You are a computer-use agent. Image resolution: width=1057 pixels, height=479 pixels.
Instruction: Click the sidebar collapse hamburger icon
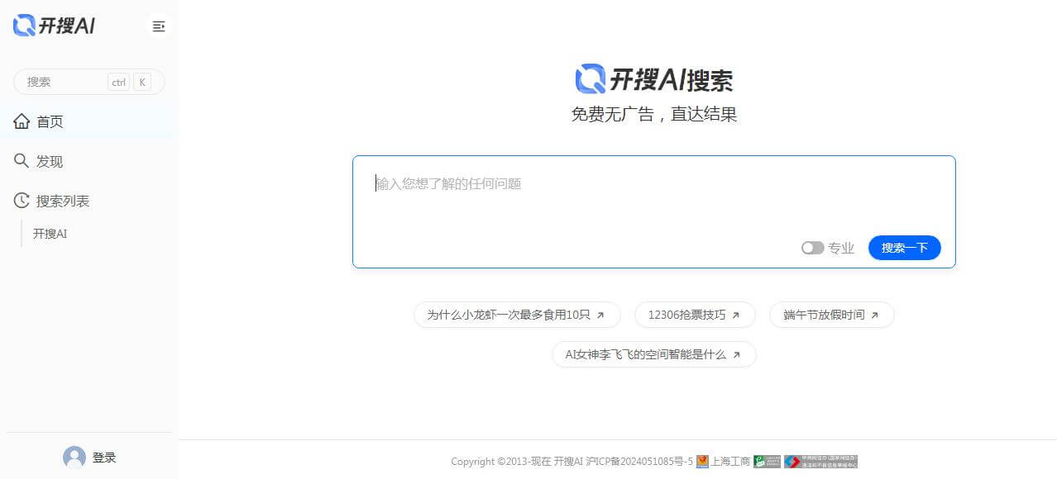coord(158,26)
